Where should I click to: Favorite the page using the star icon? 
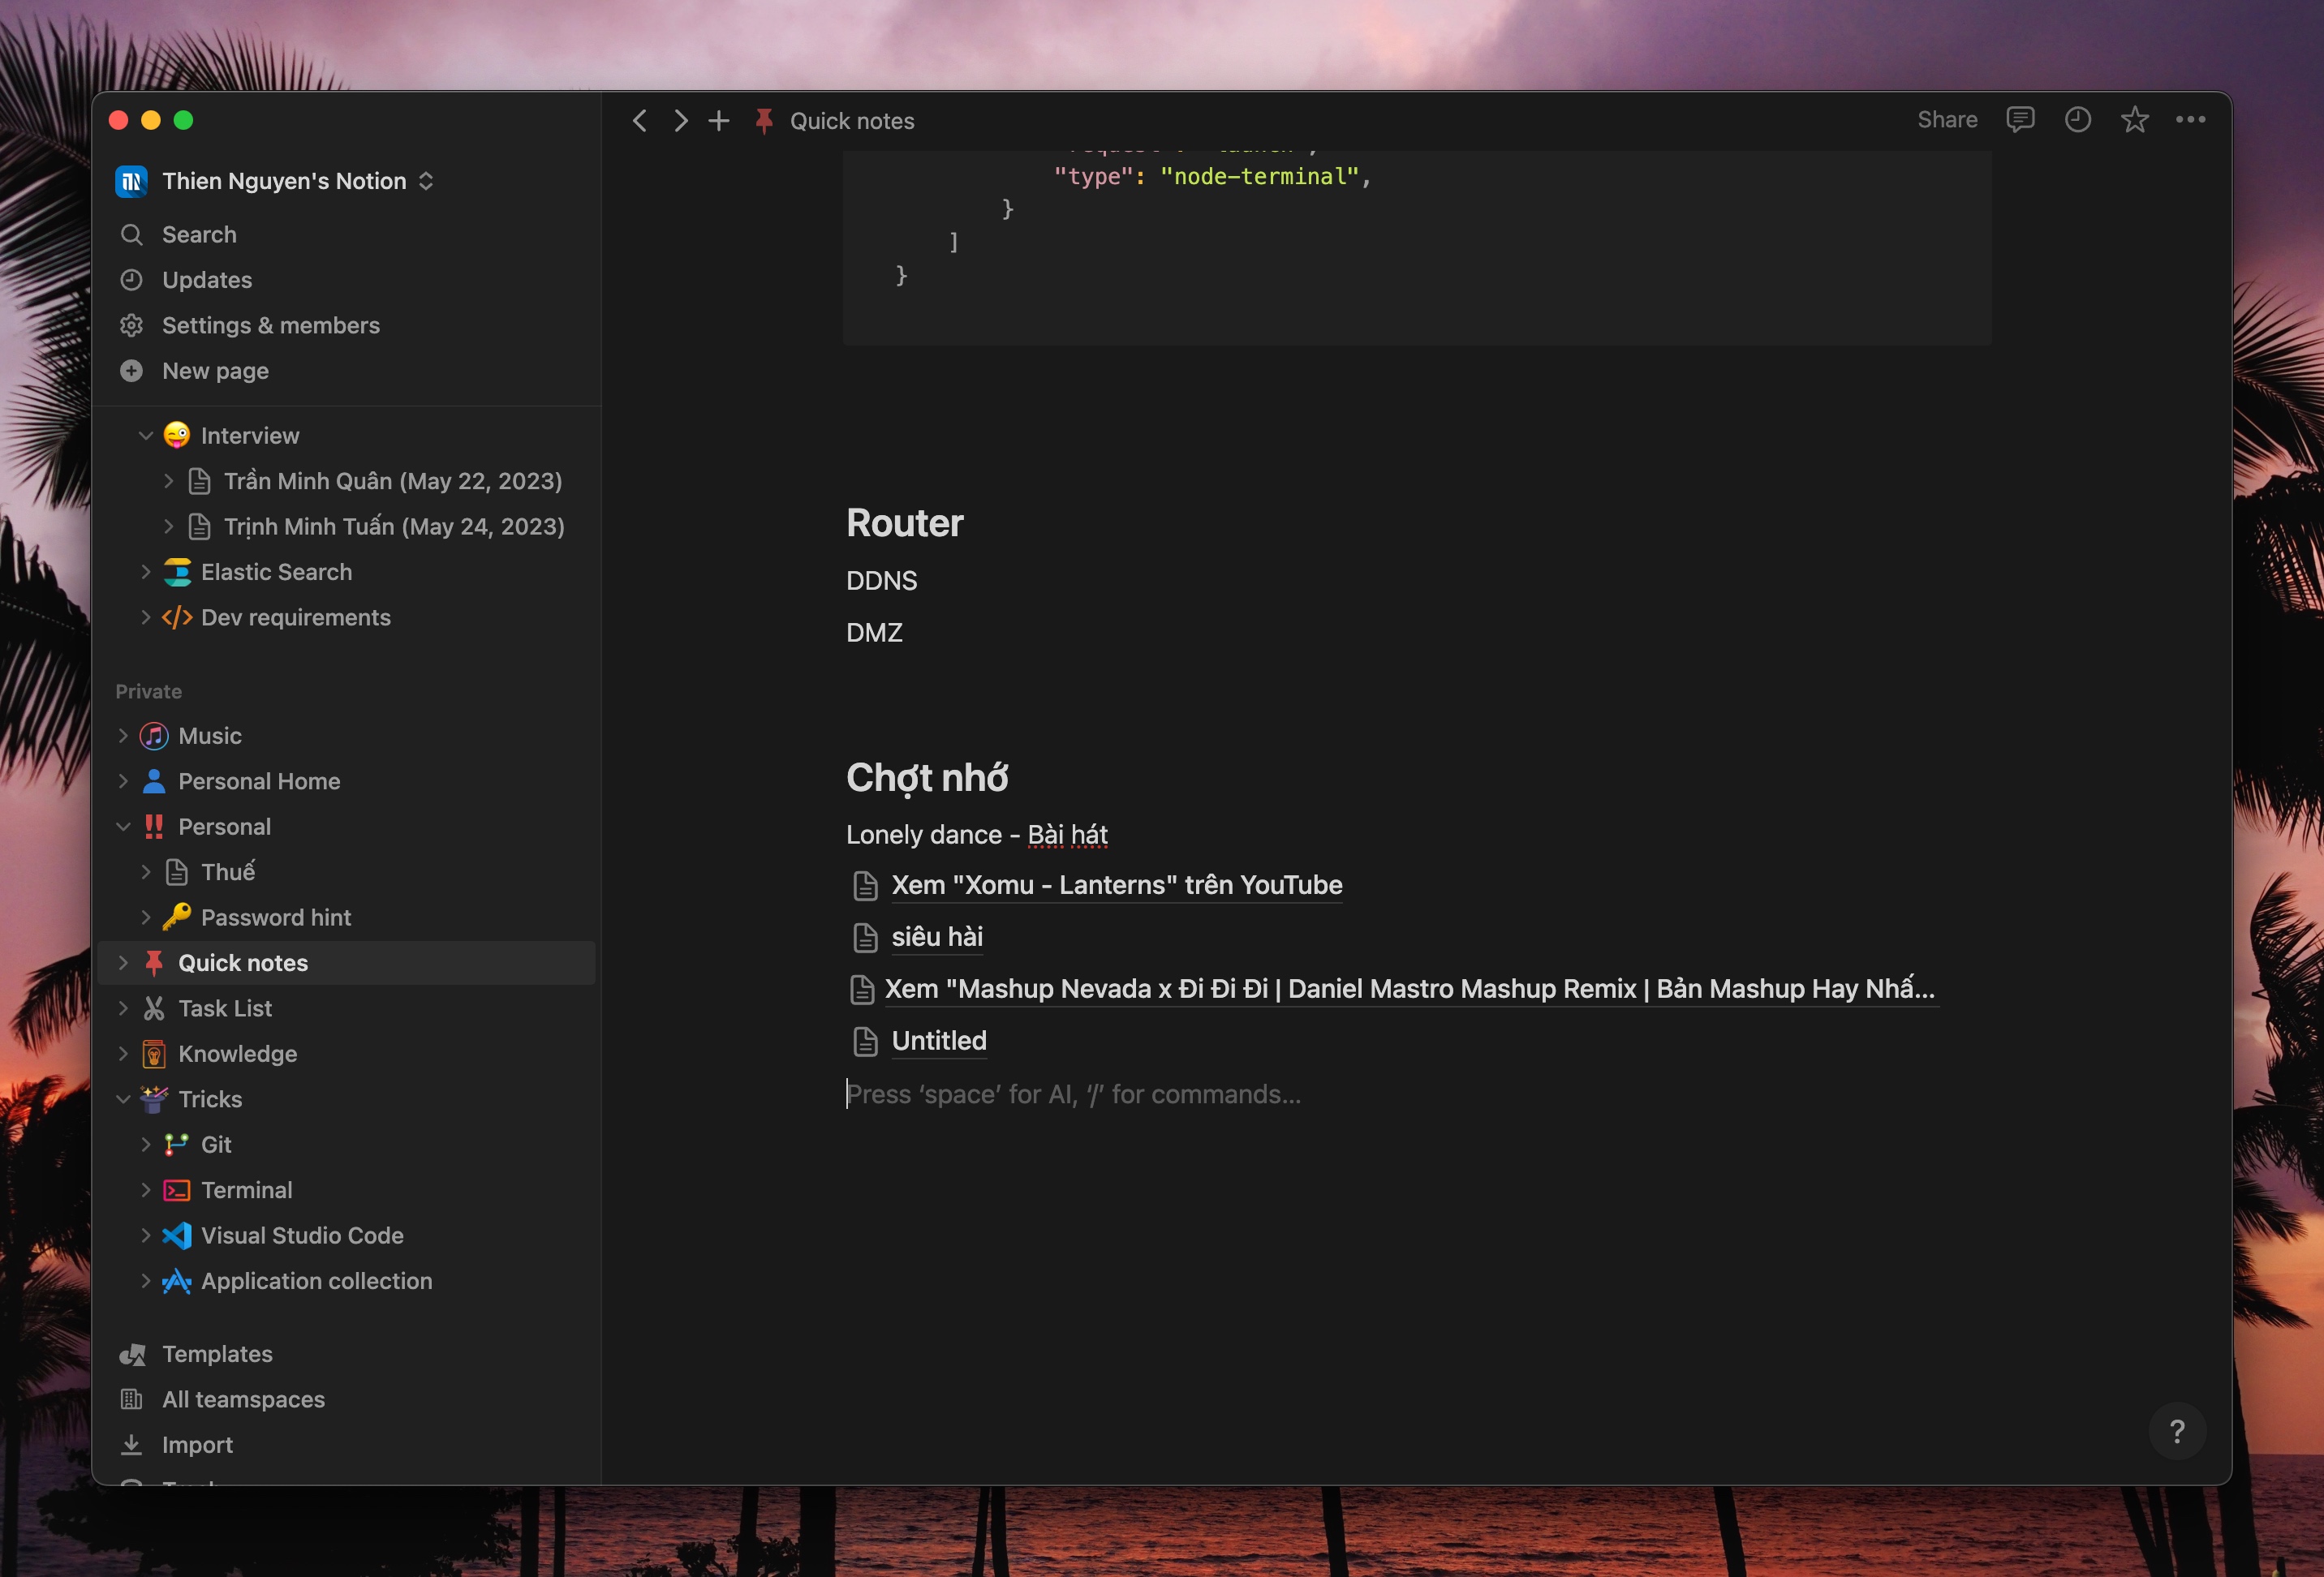2134,119
